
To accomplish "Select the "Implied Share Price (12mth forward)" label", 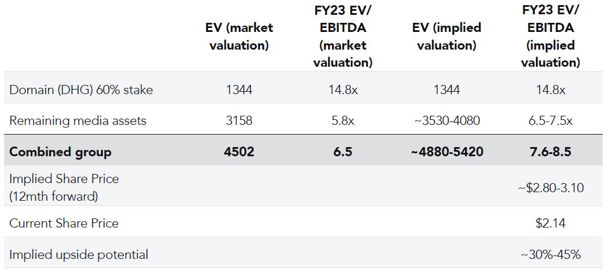I will (x=64, y=187).
